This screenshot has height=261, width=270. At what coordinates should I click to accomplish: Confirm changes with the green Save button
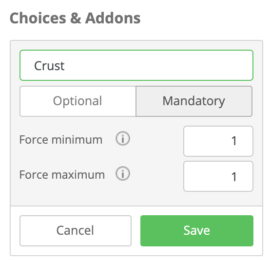[x=197, y=231]
